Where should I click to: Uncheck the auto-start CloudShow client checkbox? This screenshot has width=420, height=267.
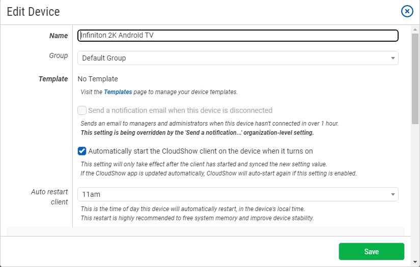point(82,151)
